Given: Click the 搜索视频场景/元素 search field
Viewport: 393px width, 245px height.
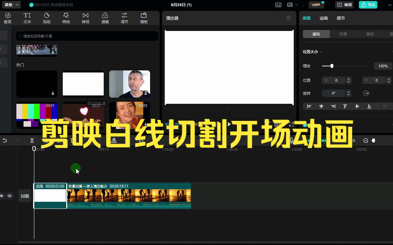Looking at the screenshot, I should tap(87, 36).
